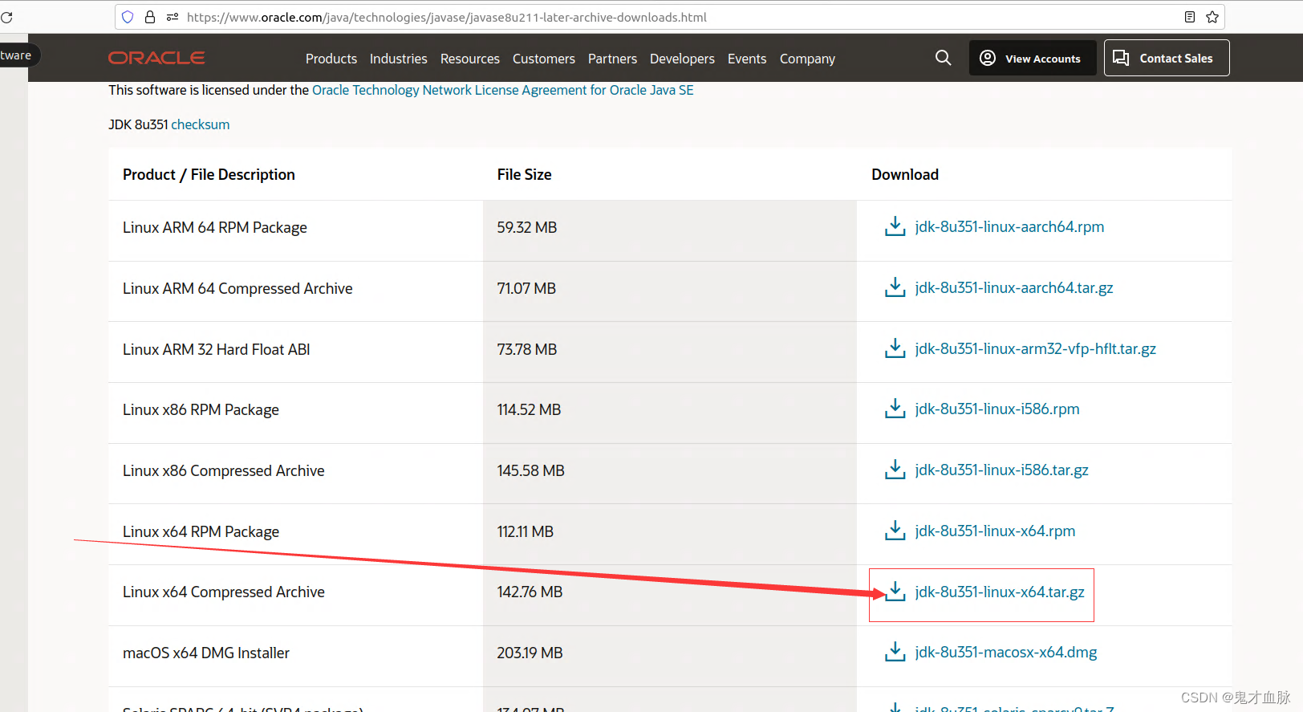Image resolution: width=1303 pixels, height=712 pixels.
Task: Download jdk-8u351-linux-aarch64.tar.gz link
Action: point(1014,287)
